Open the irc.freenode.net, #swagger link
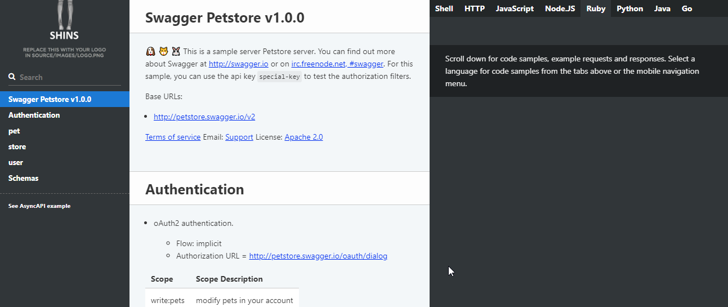 click(337, 64)
